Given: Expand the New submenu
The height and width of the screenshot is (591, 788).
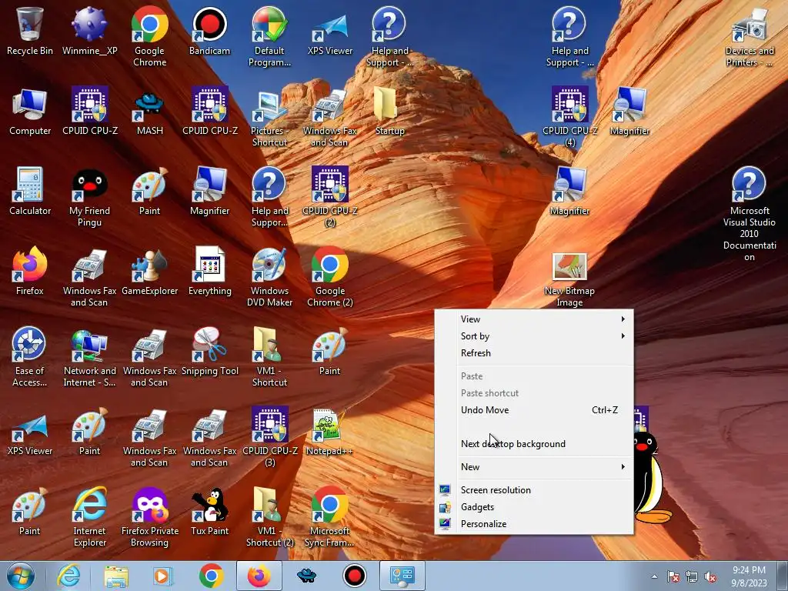Looking at the screenshot, I should click(x=534, y=467).
